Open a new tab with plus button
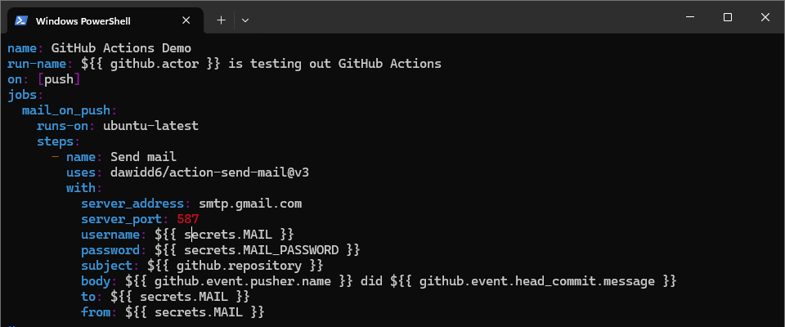 [x=221, y=20]
